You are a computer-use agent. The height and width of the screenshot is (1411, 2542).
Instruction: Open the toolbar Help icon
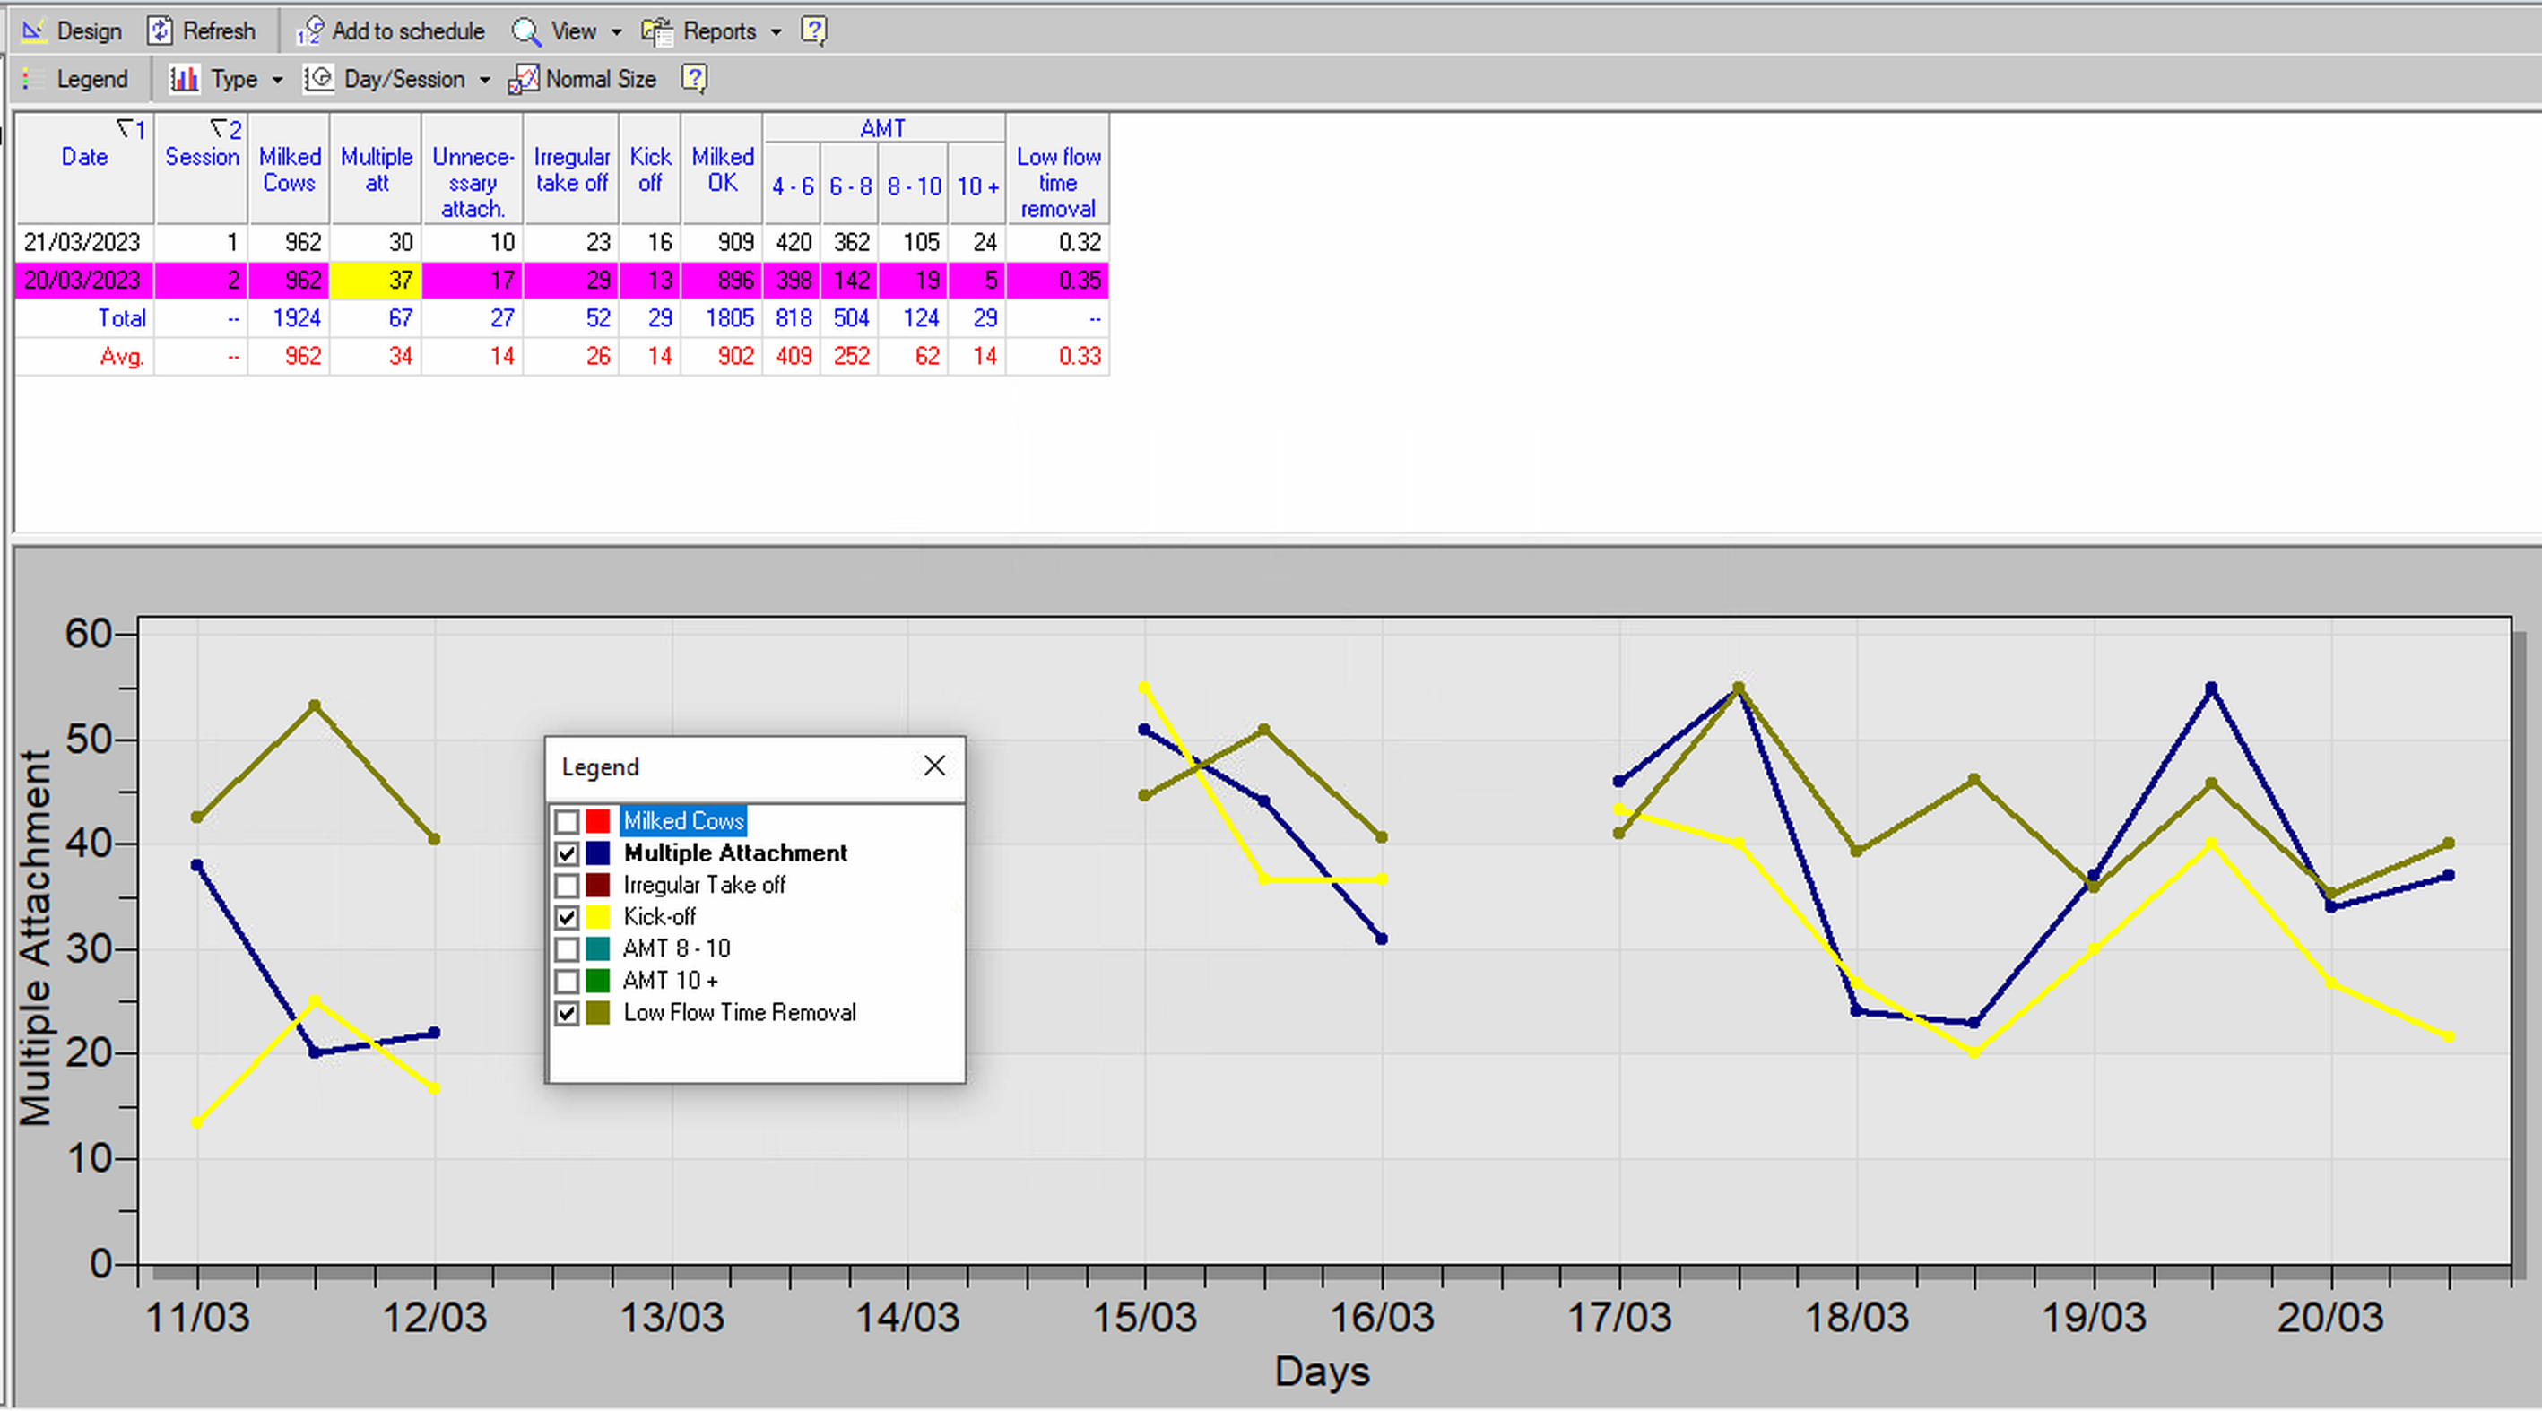pos(813,30)
